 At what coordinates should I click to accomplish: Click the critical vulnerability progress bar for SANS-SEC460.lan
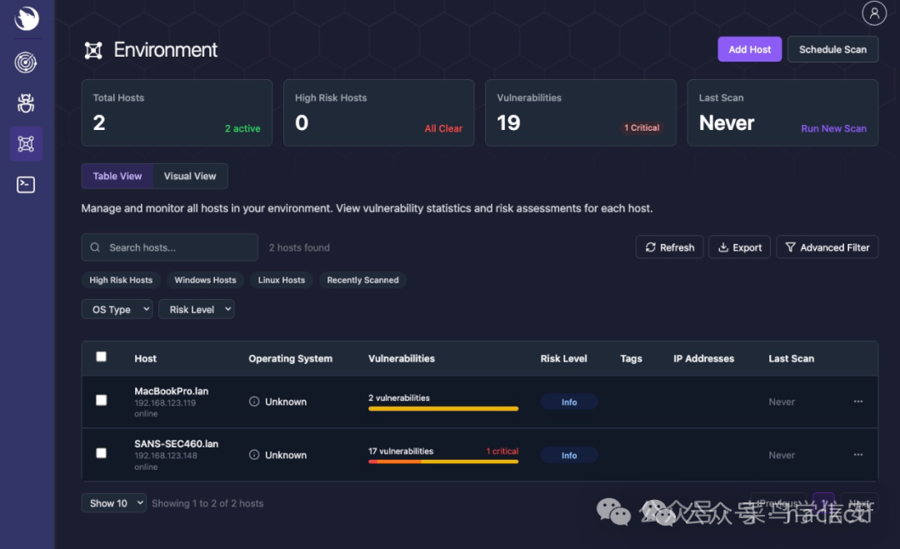point(443,461)
